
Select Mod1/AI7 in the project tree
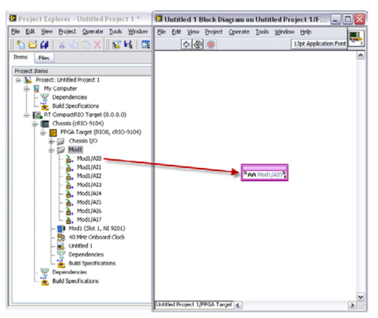[89, 220]
